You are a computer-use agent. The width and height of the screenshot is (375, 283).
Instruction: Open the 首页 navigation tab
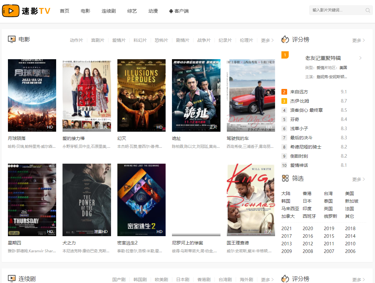pyautogui.click(x=65, y=11)
